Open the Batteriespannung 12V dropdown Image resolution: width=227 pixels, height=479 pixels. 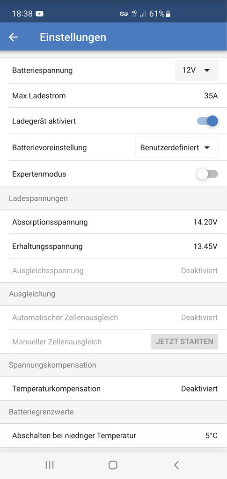coord(197,70)
